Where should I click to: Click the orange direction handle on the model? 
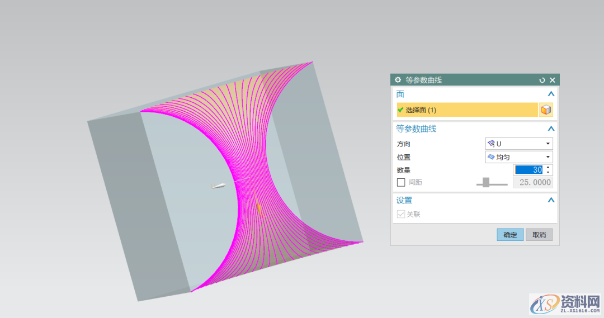point(258,207)
